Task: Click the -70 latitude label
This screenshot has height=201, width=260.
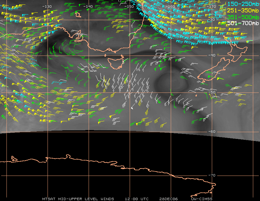Action: coord(212,175)
